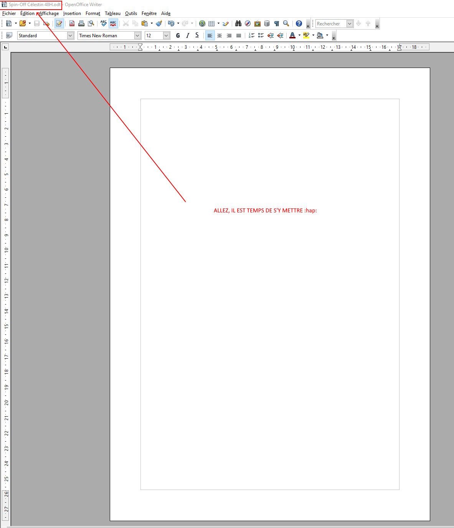Open the Affichage menu
Screen dimensions: 454x528
49,13
